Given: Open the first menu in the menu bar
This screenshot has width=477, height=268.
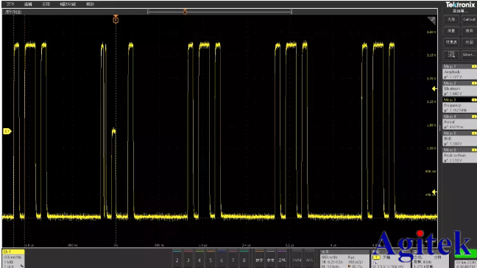Looking at the screenshot, I should 10,4.
